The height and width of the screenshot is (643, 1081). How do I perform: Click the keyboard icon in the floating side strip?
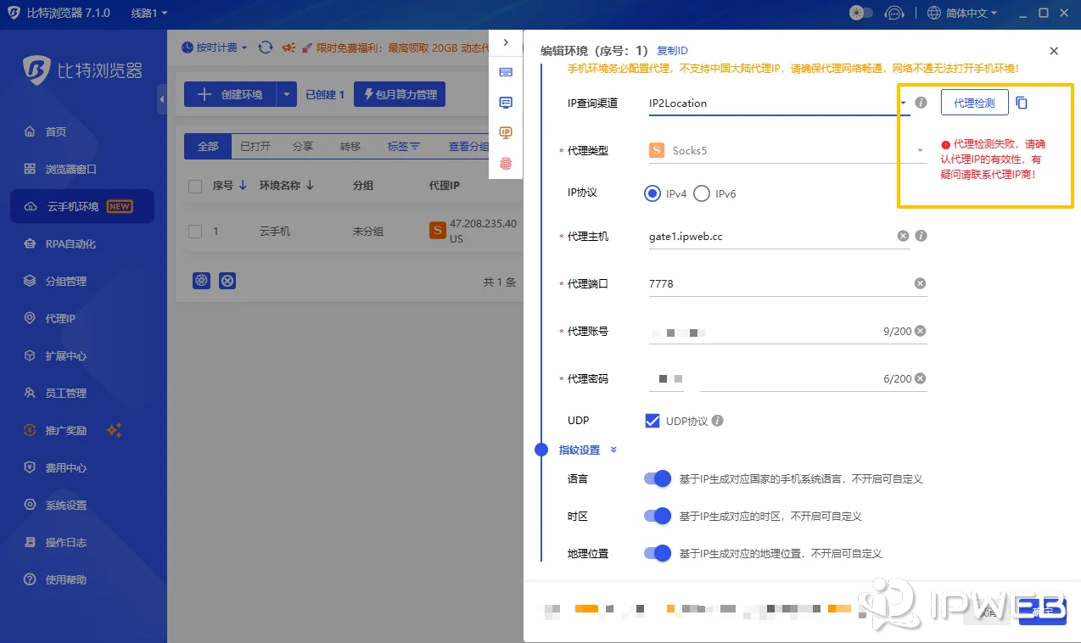click(x=506, y=74)
